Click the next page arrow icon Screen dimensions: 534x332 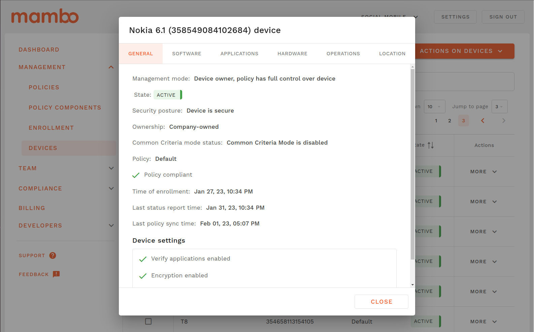(504, 121)
